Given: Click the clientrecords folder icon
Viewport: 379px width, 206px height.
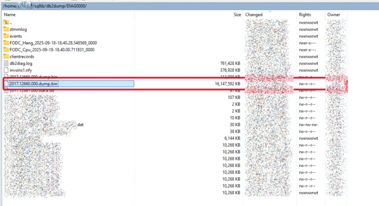Looking at the screenshot, I should click(x=6, y=57).
